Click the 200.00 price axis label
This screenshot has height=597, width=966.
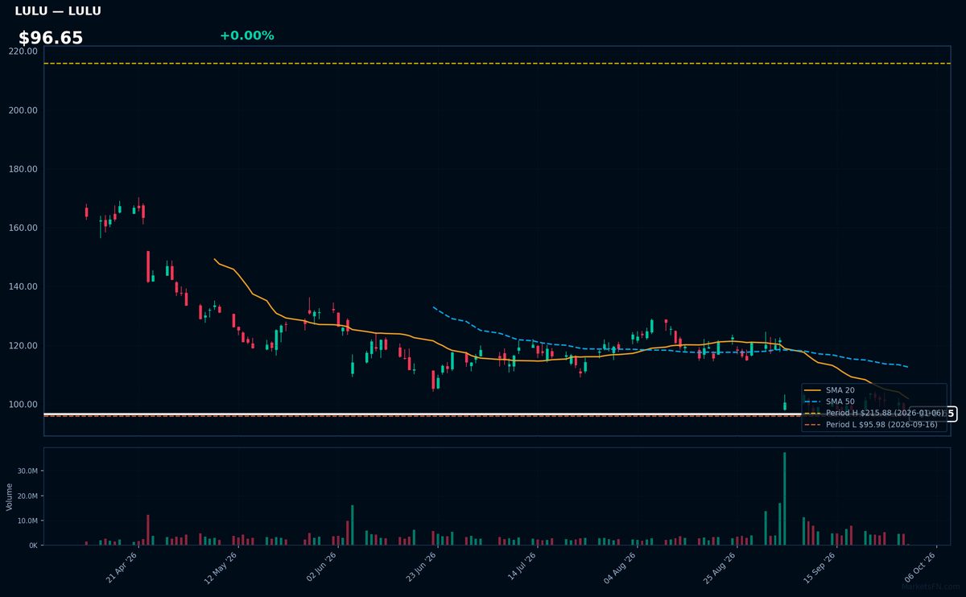click(x=23, y=110)
